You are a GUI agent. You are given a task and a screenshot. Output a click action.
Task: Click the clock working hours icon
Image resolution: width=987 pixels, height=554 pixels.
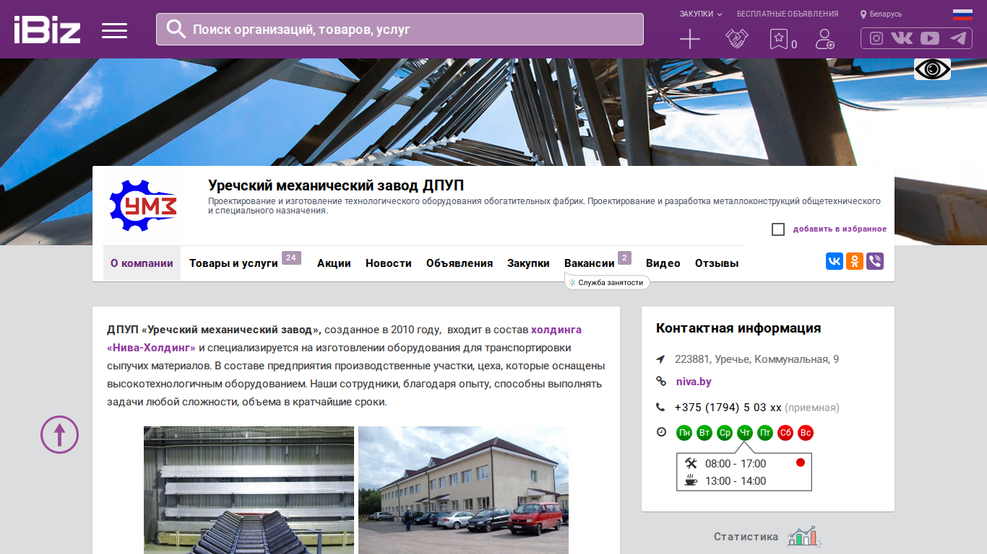pos(661,432)
